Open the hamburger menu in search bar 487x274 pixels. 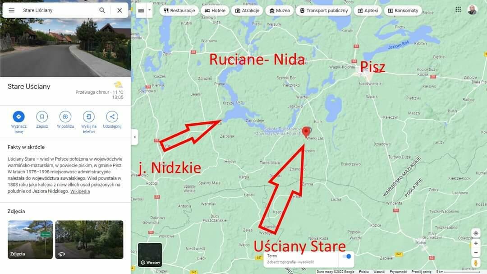pos(11,10)
